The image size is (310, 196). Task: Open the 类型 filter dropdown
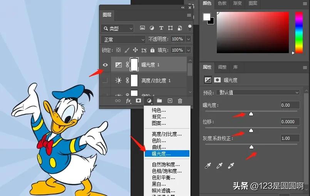(x=117, y=28)
